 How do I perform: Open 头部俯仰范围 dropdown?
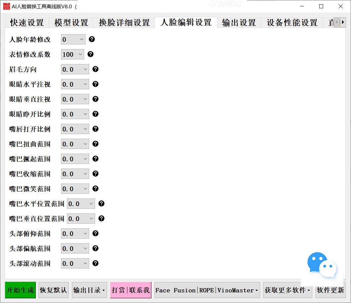(x=75, y=234)
